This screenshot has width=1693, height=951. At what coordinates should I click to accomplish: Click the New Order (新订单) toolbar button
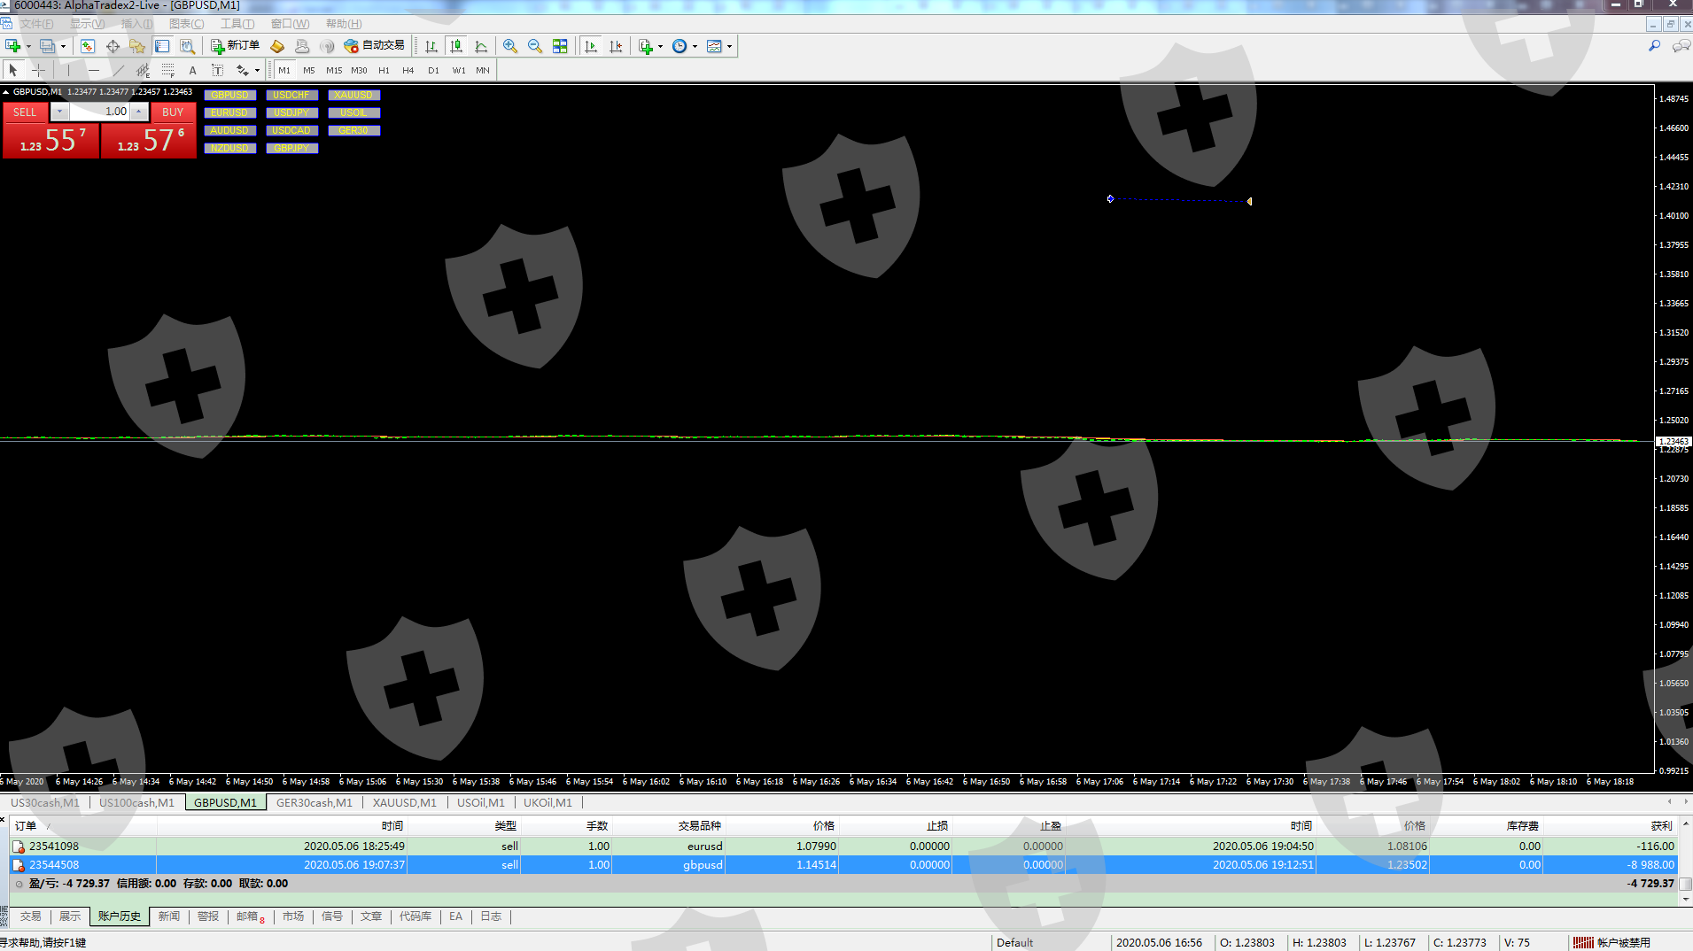[x=235, y=46]
